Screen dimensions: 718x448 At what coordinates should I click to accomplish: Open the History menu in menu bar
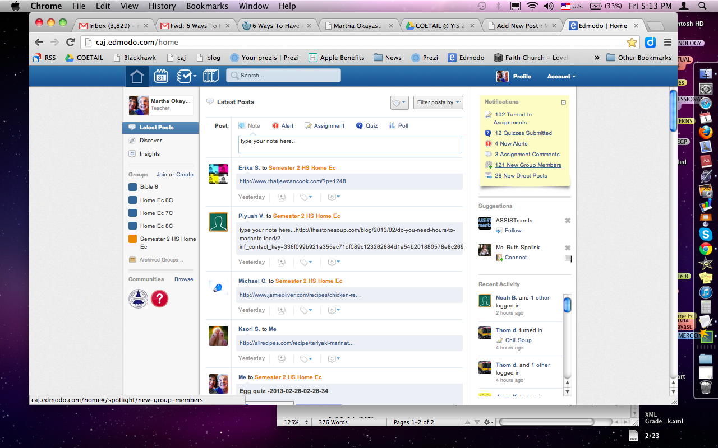tap(162, 6)
